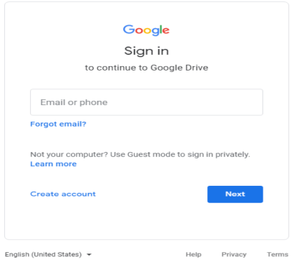Click the blue capital G in the logo
This screenshot has width=293, height=260.
pyautogui.click(x=129, y=29)
